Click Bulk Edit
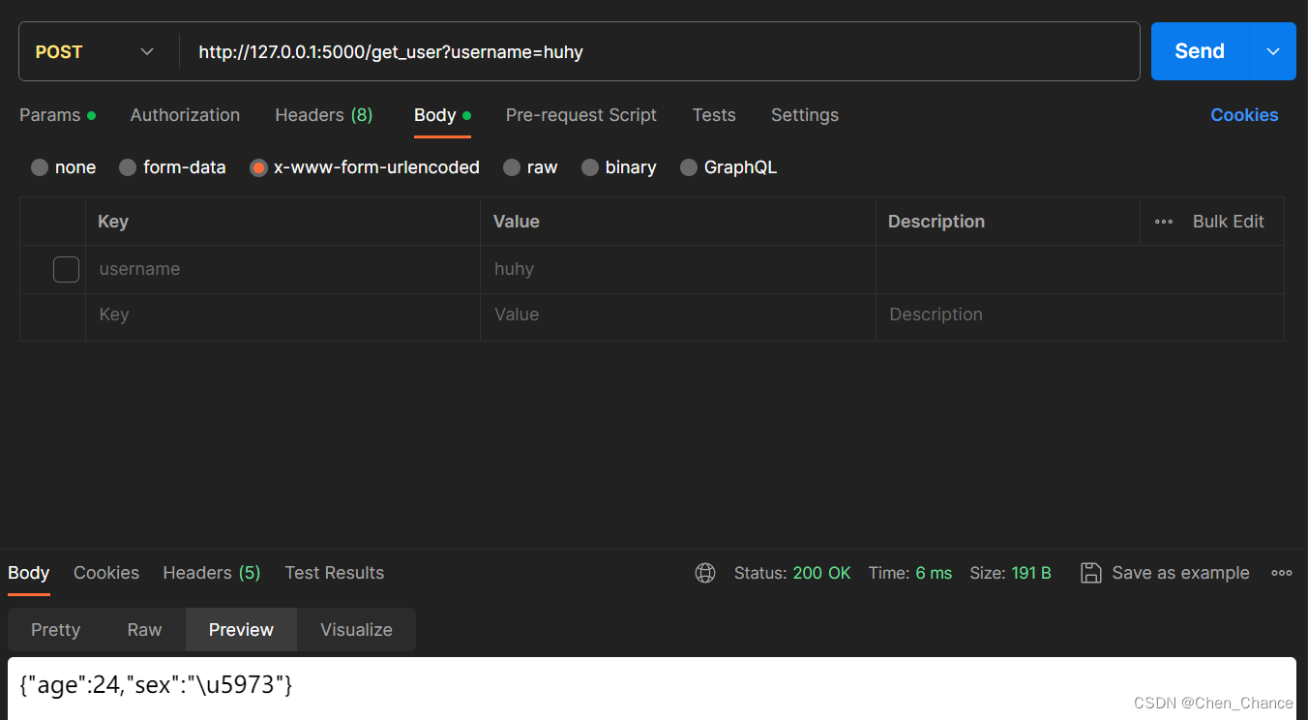Image resolution: width=1308 pixels, height=720 pixels. [1229, 222]
